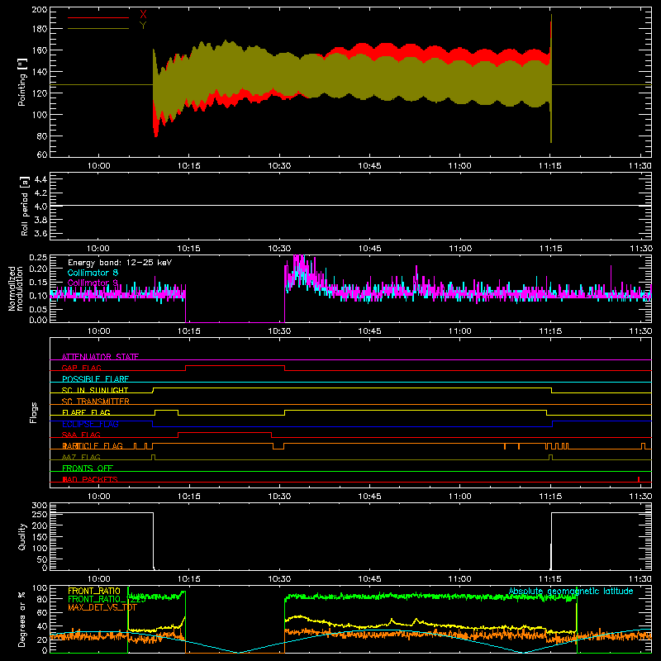Click the GAP_FLAG label
Viewport: 661px width, 661px height.
point(81,368)
